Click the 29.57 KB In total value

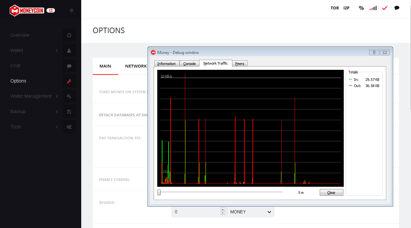[372, 80]
